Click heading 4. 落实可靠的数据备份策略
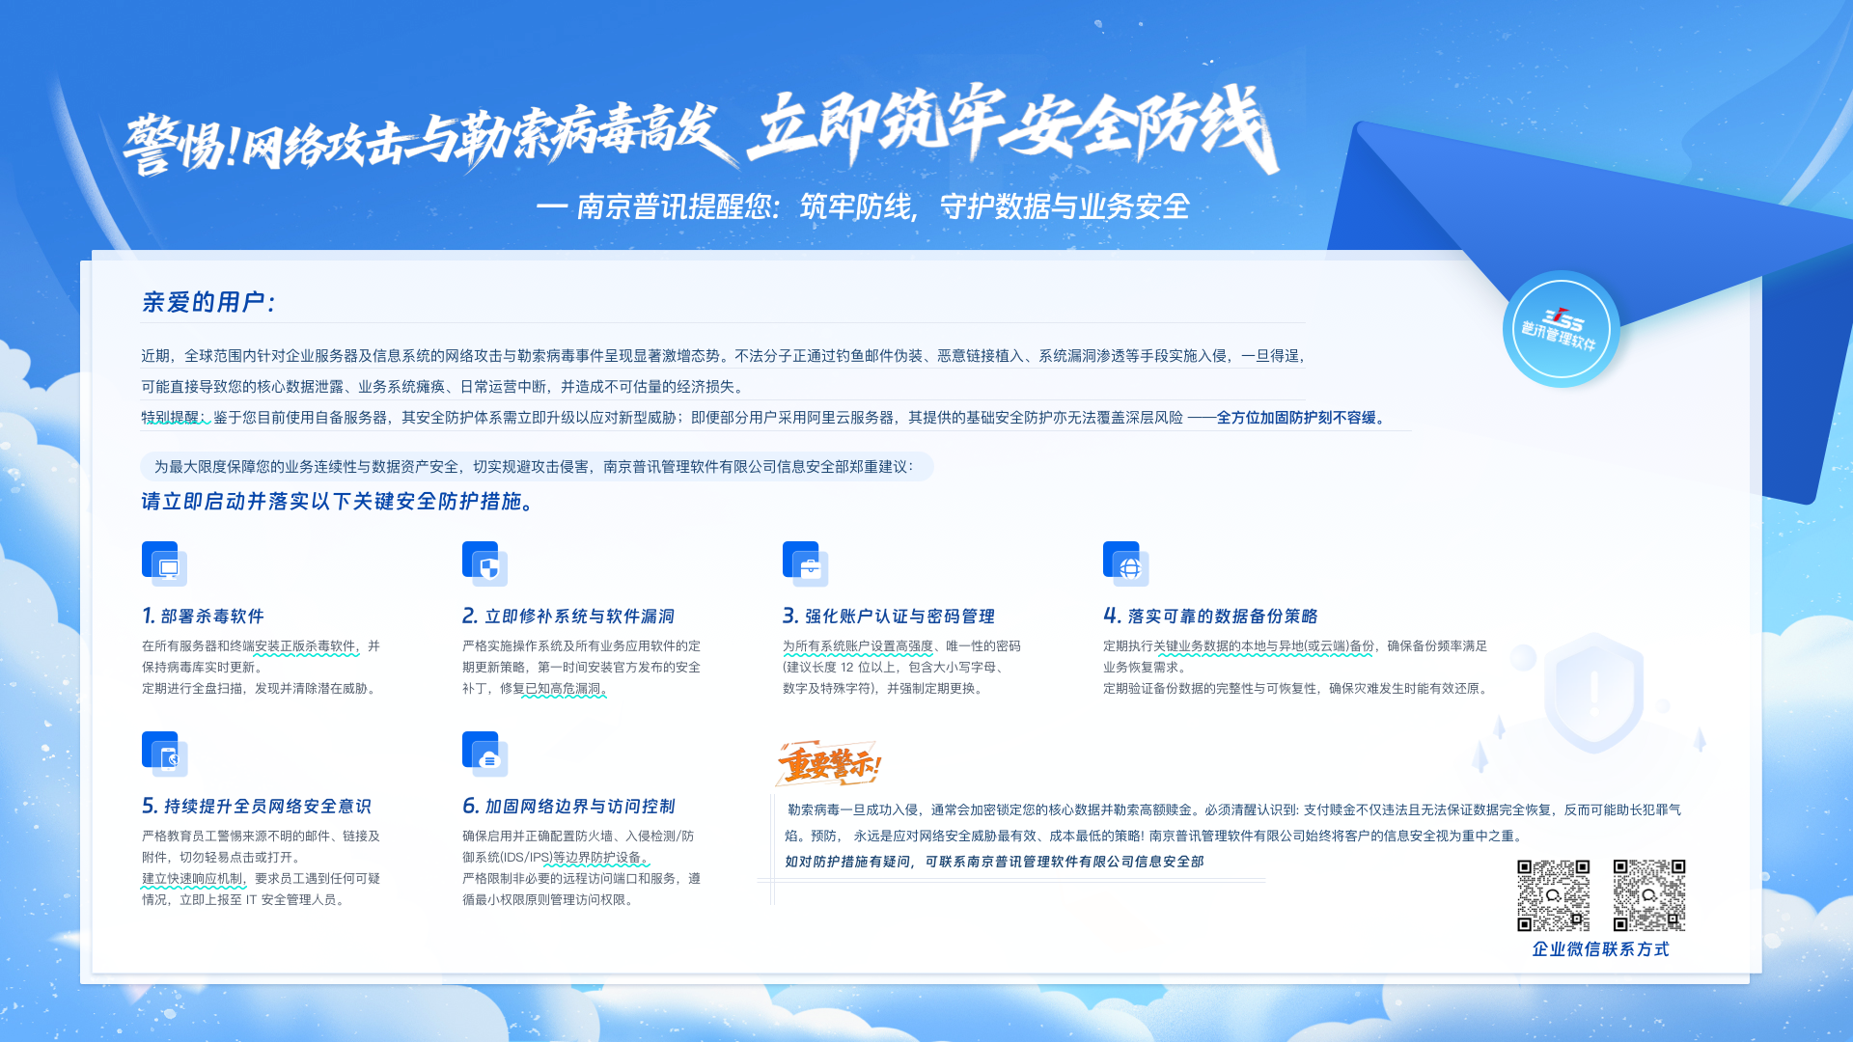 point(1210,616)
